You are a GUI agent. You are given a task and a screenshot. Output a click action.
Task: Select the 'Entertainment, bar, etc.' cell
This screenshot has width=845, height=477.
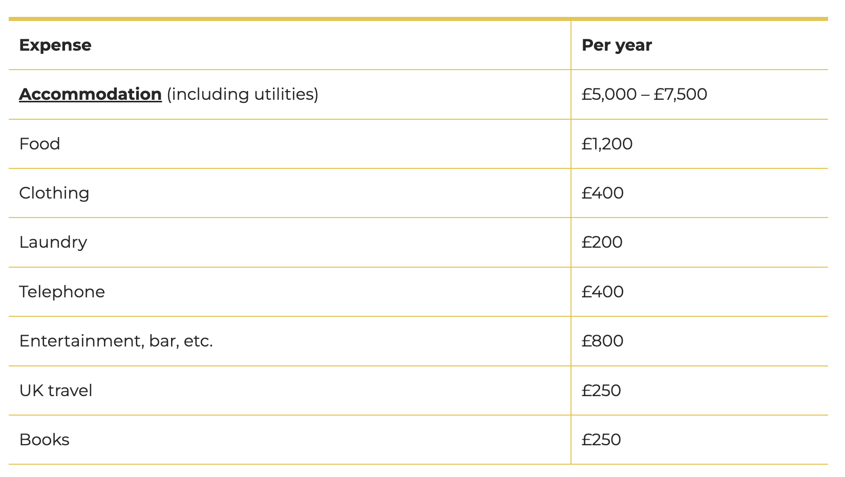(116, 341)
